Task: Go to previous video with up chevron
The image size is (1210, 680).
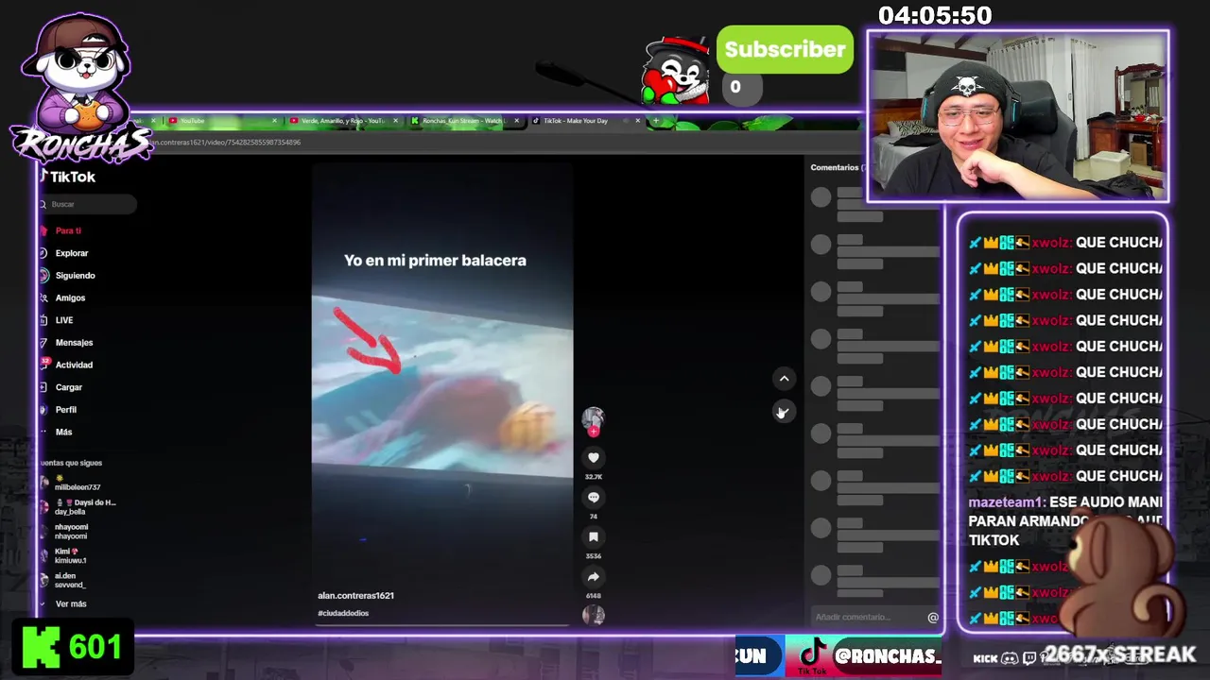Action: point(784,379)
